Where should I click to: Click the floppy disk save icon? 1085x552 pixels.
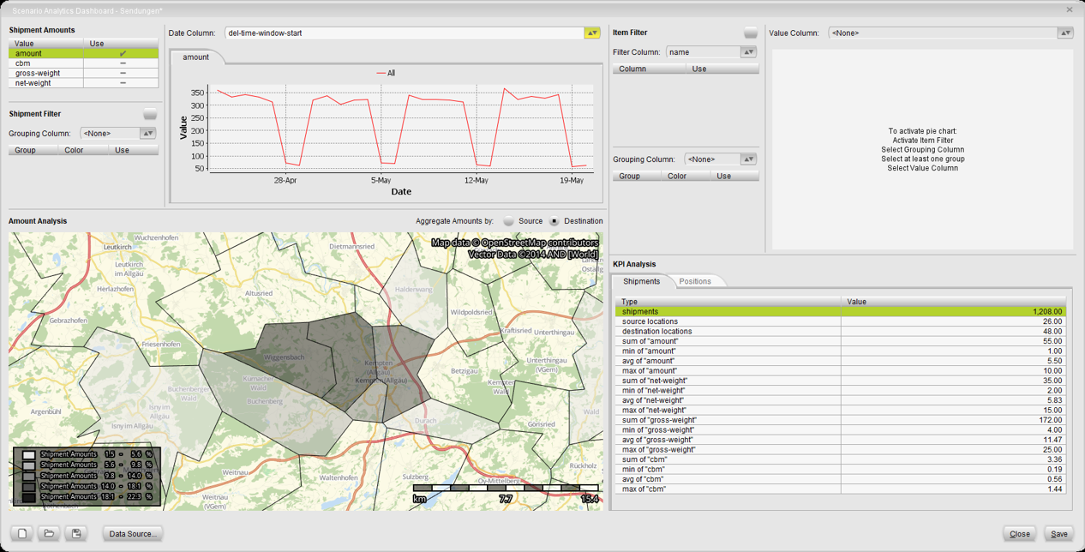pyautogui.click(x=76, y=533)
